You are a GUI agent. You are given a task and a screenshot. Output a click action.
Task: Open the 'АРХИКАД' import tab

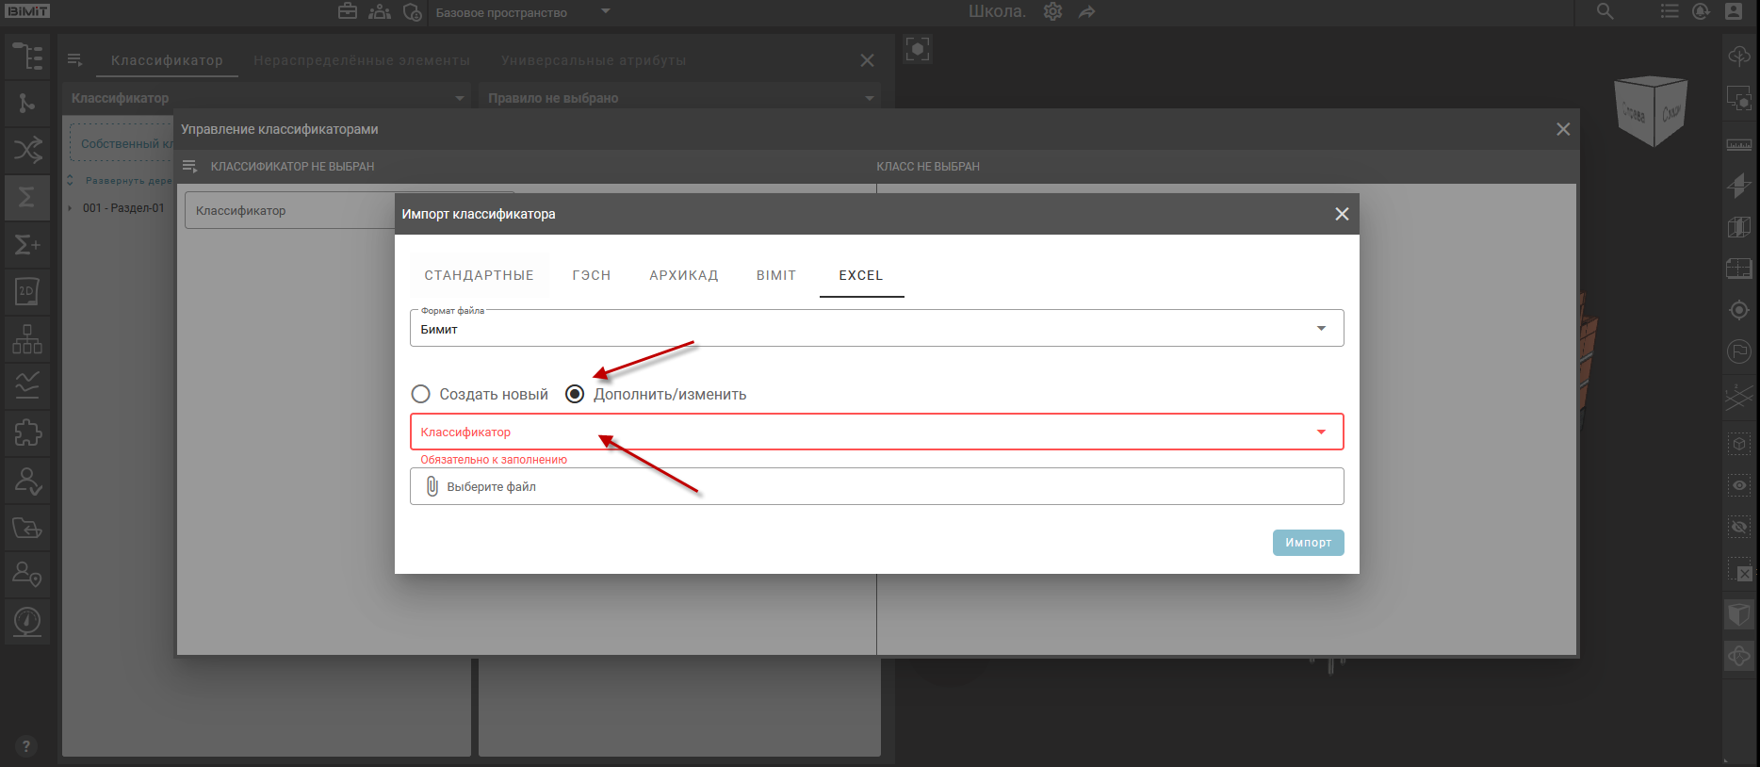click(x=683, y=275)
